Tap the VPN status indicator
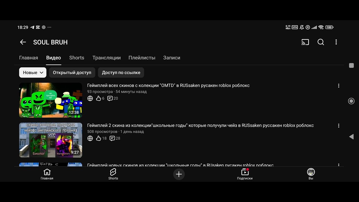Screen dimensions: 359x202 [294, 27]
